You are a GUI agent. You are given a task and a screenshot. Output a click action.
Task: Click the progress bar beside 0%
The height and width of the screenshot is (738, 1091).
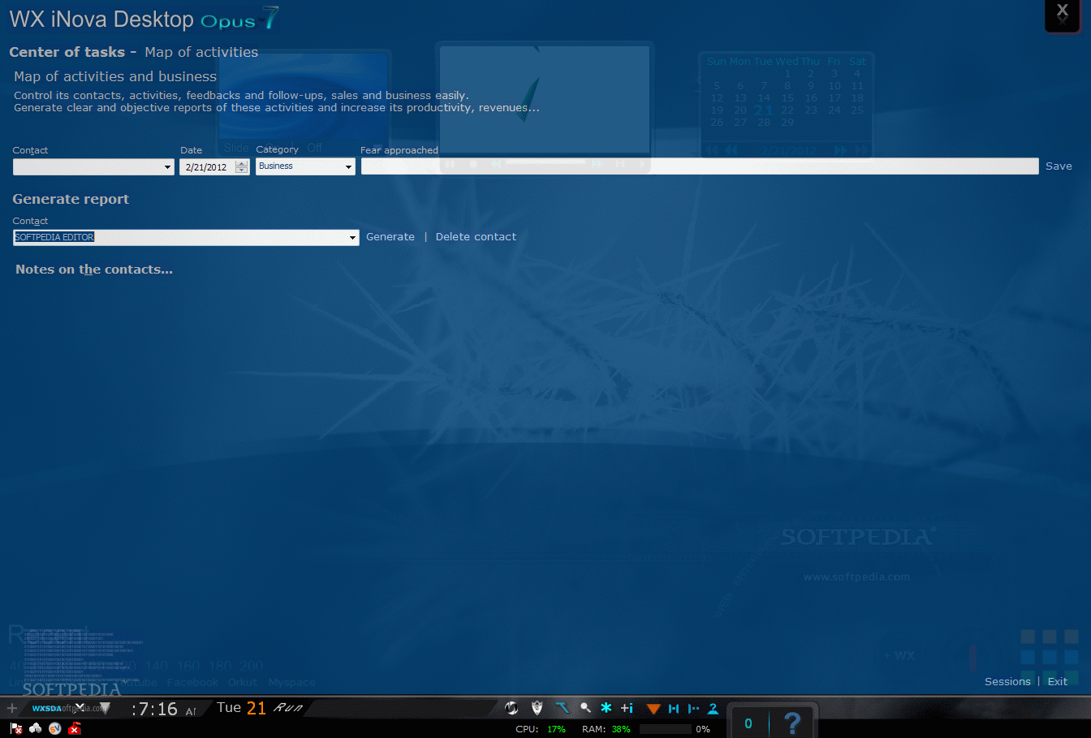[x=665, y=729]
